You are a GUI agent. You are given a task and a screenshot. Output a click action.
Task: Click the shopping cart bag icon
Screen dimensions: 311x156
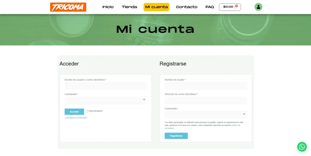pos(235,7)
